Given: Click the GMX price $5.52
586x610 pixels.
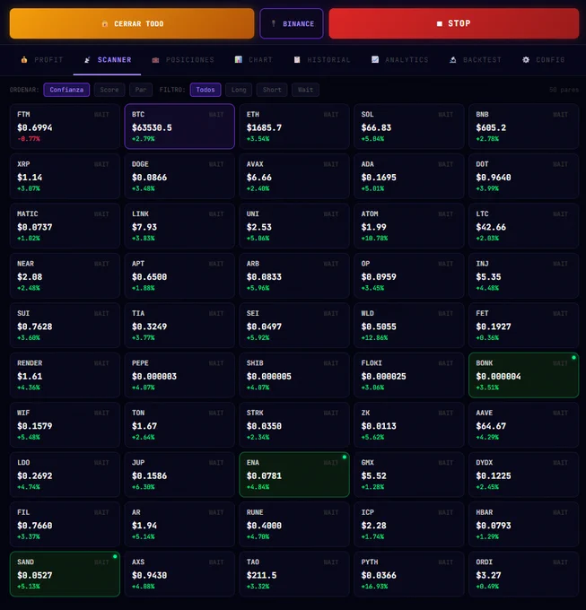Looking at the screenshot, I should [x=373, y=475].
